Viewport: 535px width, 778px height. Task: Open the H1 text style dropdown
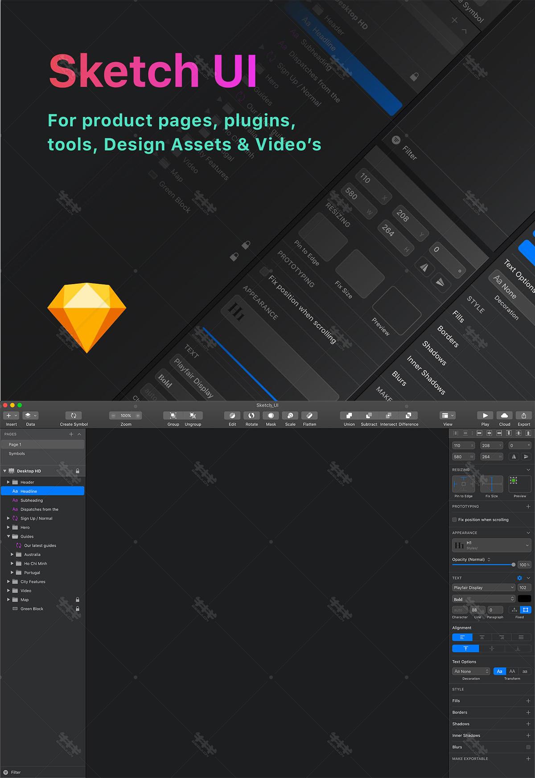click(x=492, y=545)
